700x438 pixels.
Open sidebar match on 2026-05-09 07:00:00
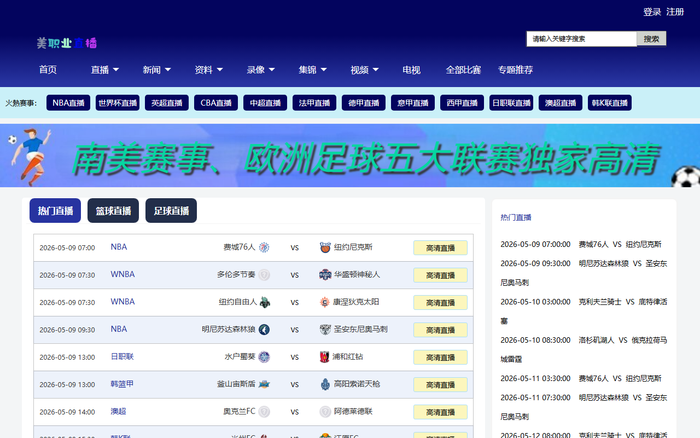coord(581,244)
